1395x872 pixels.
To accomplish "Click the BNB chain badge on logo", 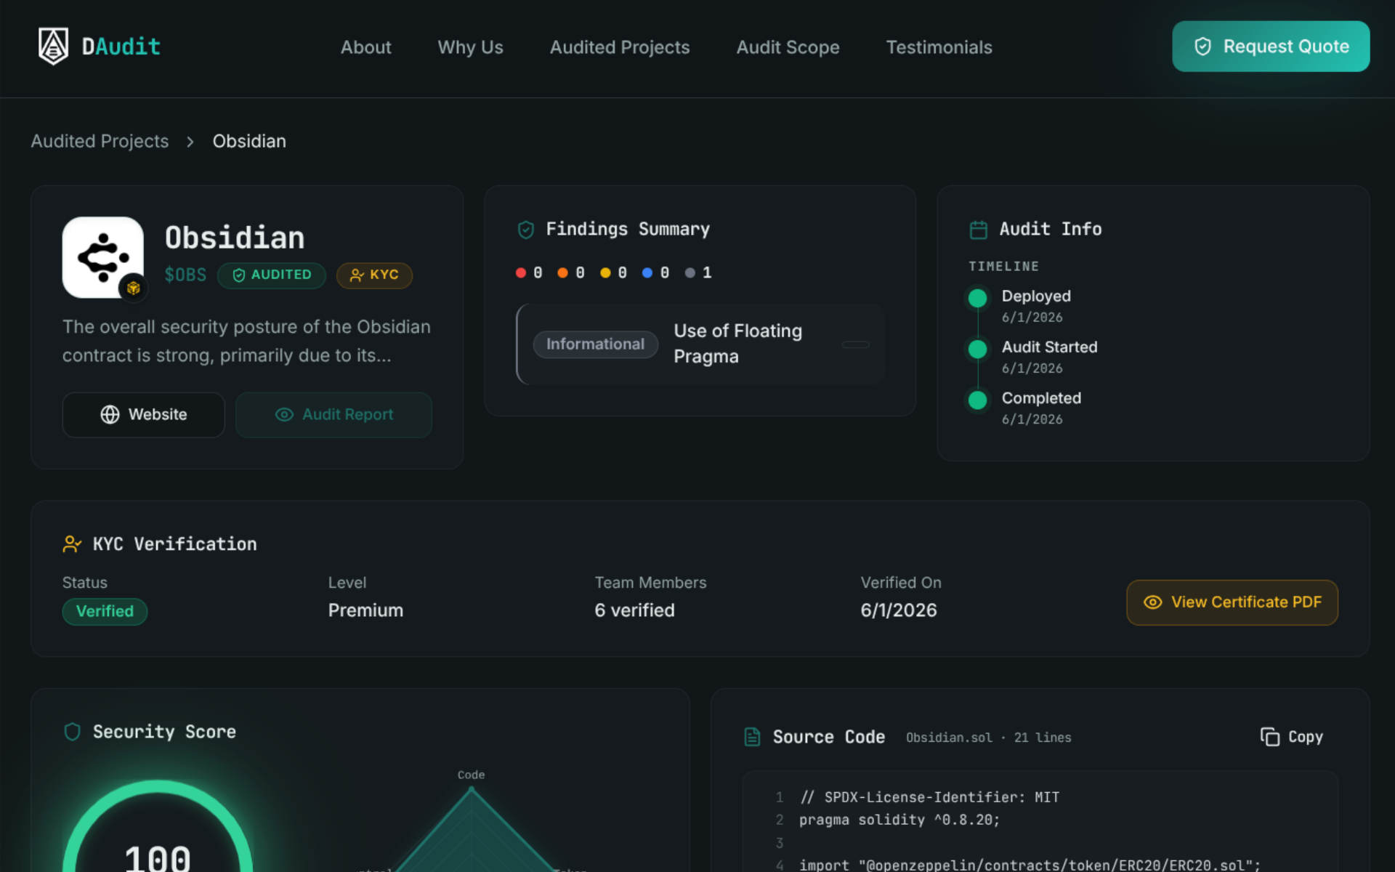I will (134, 288).
